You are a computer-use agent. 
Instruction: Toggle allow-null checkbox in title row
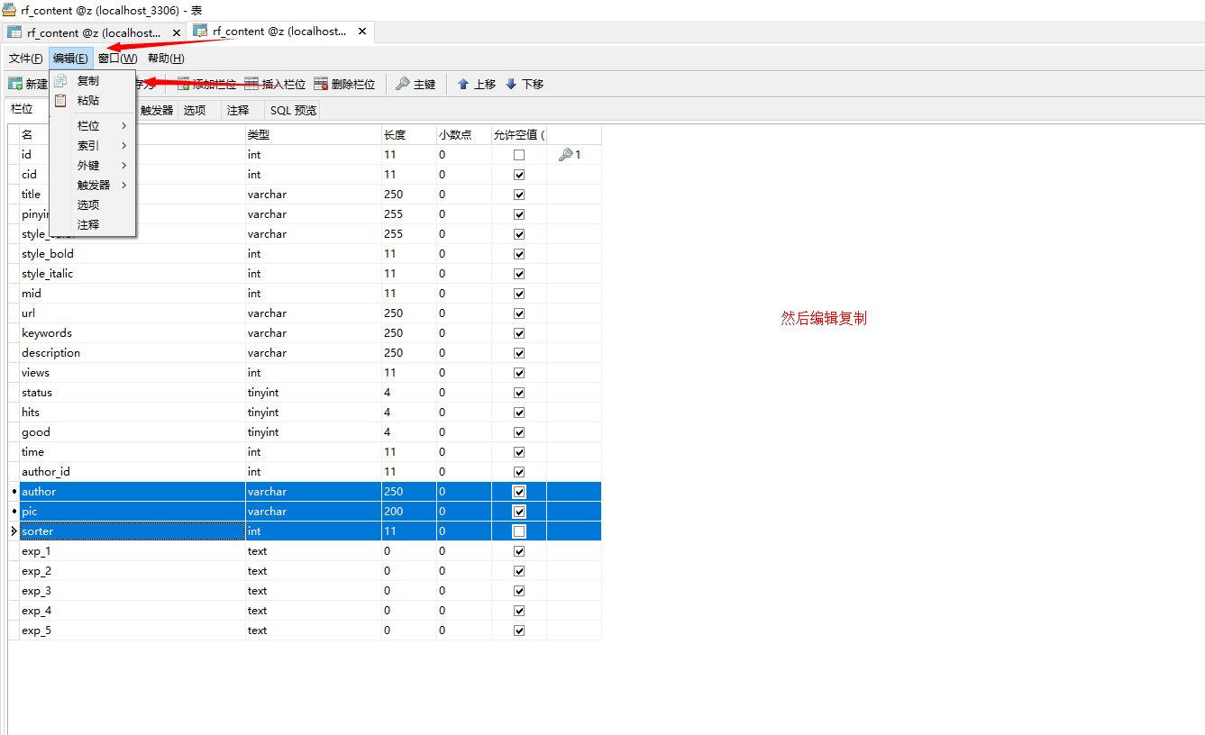(519, 195)
